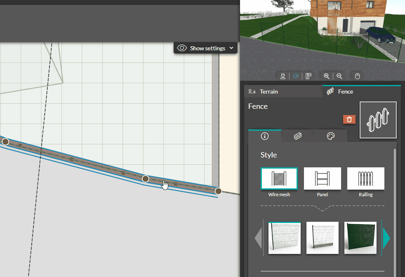Open the color palette tab

[330, 136]
